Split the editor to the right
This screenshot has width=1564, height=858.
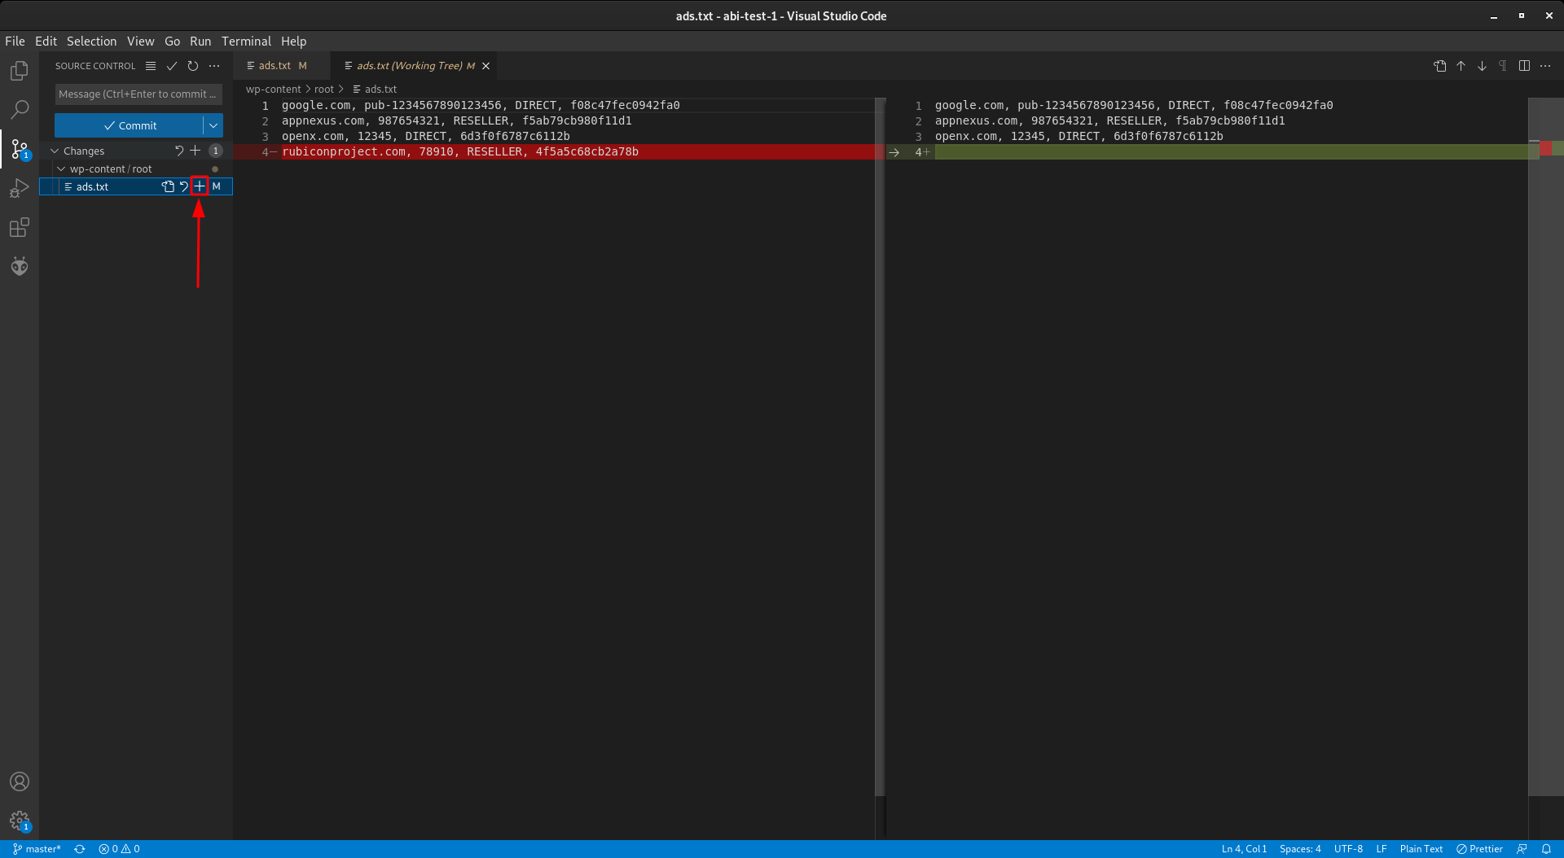(x=1524, y=66)
